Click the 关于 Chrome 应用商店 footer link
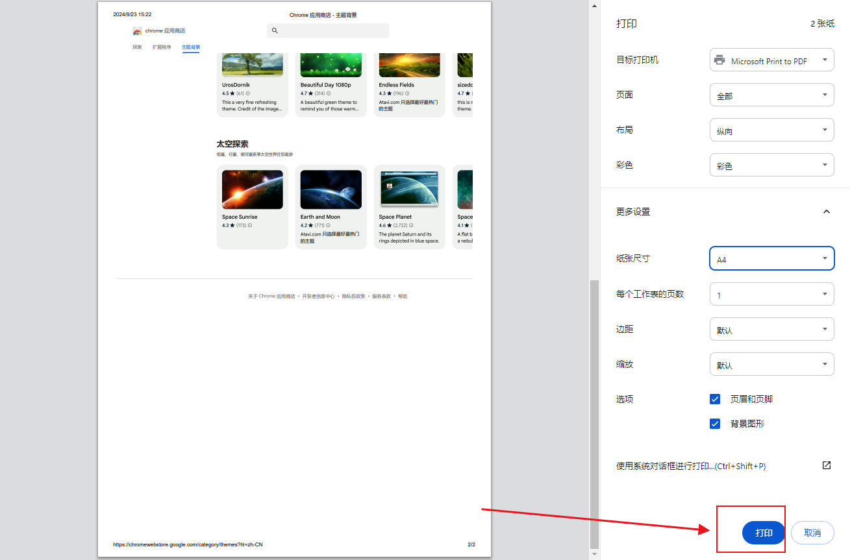This screenshot has width=850, height=560. (271, 297)
